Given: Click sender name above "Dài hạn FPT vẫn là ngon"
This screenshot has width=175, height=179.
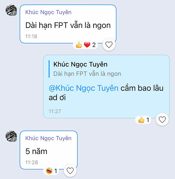Looking at the screenshot, I should click(48, 12).
